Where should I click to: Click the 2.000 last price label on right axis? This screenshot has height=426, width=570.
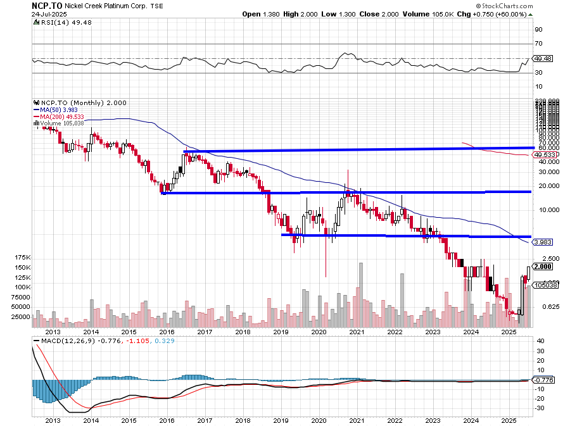pyautogui.click(x=543, y=267)
